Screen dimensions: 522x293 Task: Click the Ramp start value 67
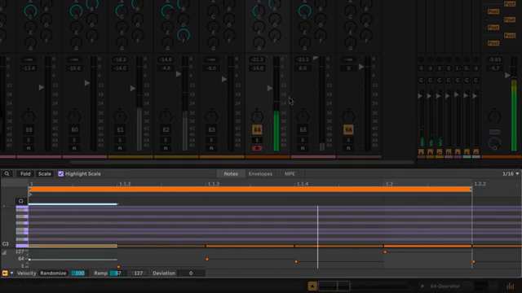118,273
